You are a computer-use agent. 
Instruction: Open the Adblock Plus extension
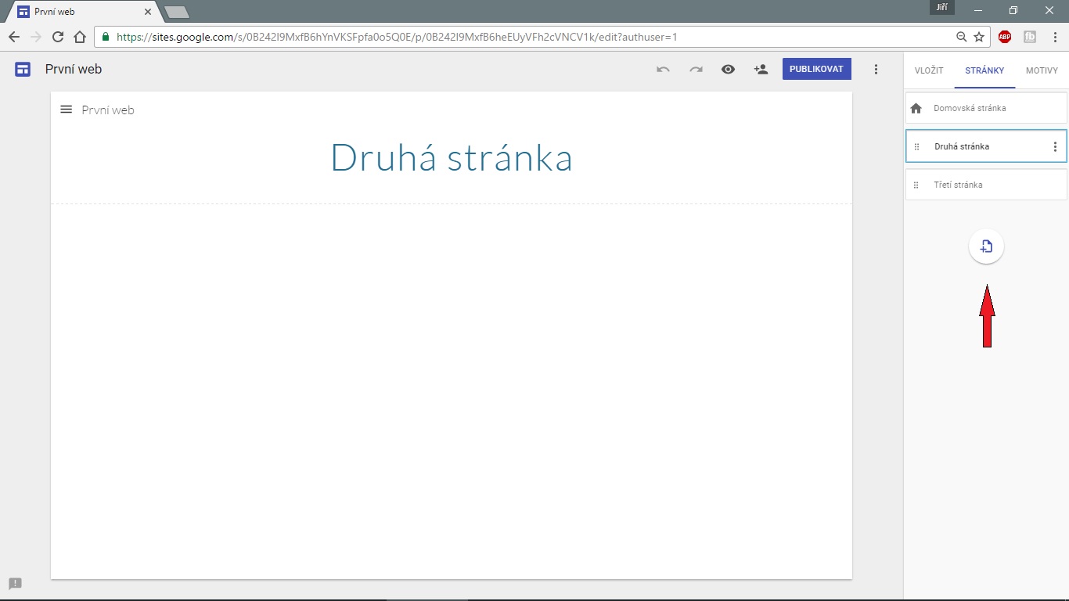pos(1005,37)
